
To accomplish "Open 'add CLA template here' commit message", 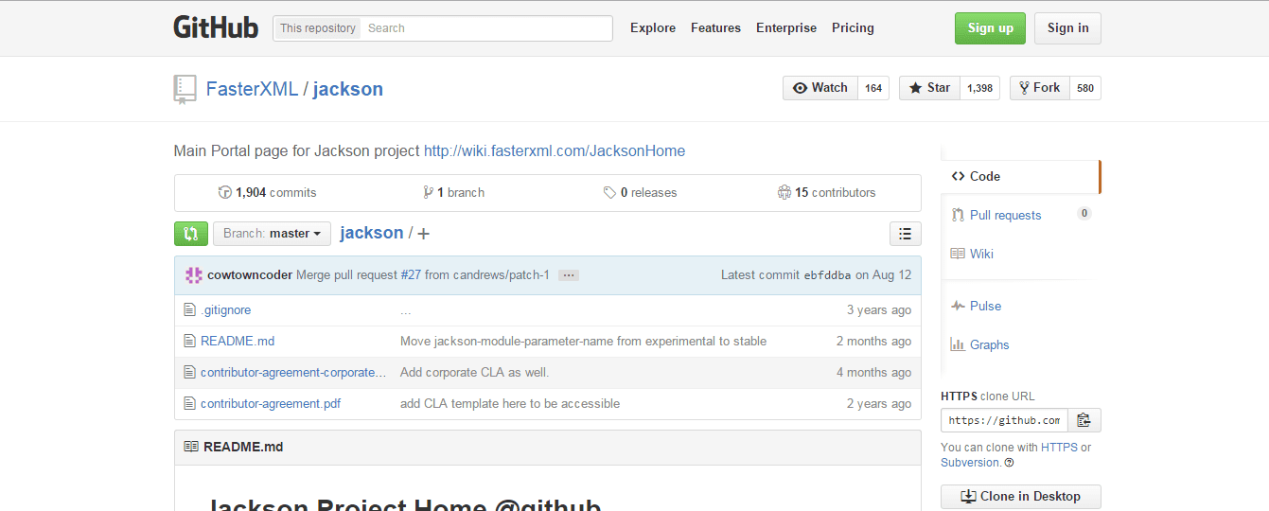I will 510,404.
